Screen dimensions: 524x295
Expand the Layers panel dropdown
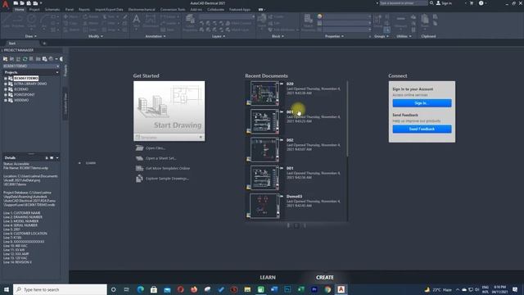coord(219,36)
